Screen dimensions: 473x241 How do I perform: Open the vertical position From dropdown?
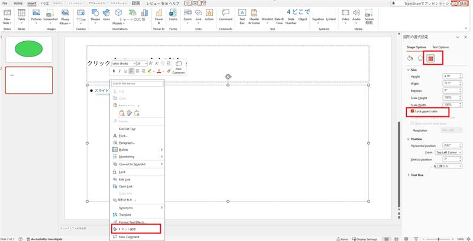pyautogui.click(x=449, y=166)
